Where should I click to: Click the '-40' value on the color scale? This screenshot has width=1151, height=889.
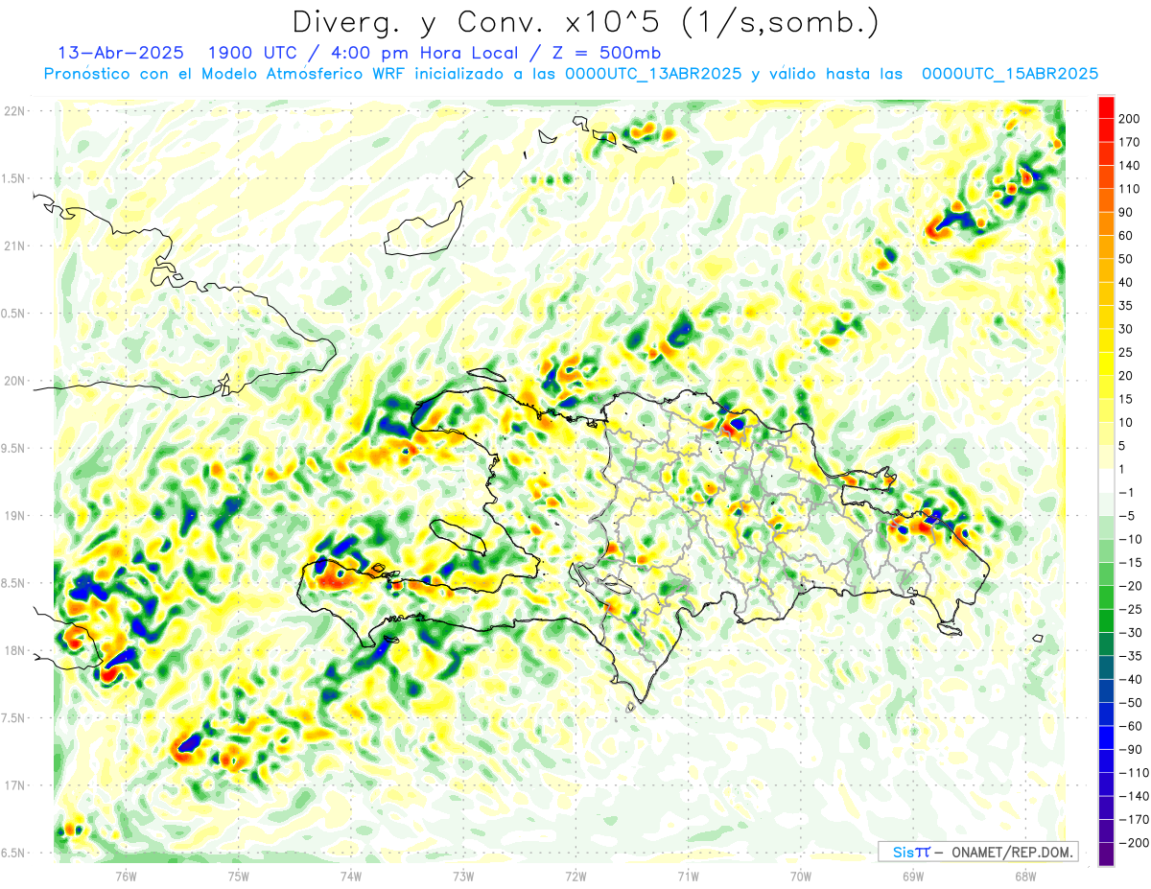(1132, 679)
